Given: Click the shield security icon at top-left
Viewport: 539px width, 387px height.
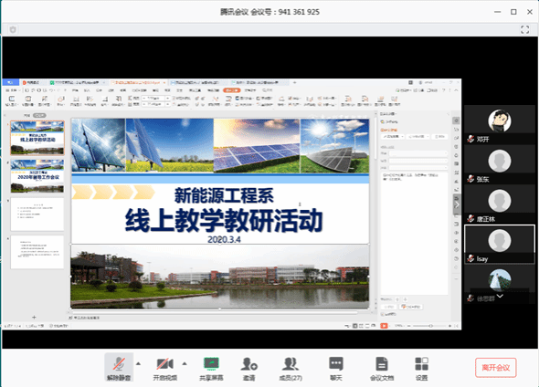Looking at the screenshot, I should (13, 29).
